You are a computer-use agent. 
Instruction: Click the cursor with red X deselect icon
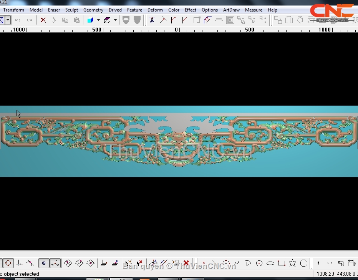(139, 263)
